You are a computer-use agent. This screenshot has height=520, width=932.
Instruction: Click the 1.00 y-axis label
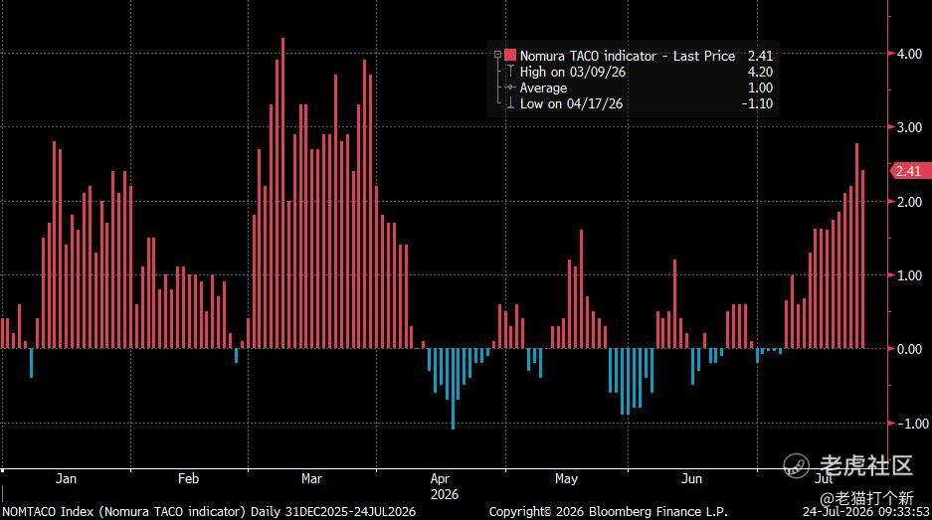point(909,275)
